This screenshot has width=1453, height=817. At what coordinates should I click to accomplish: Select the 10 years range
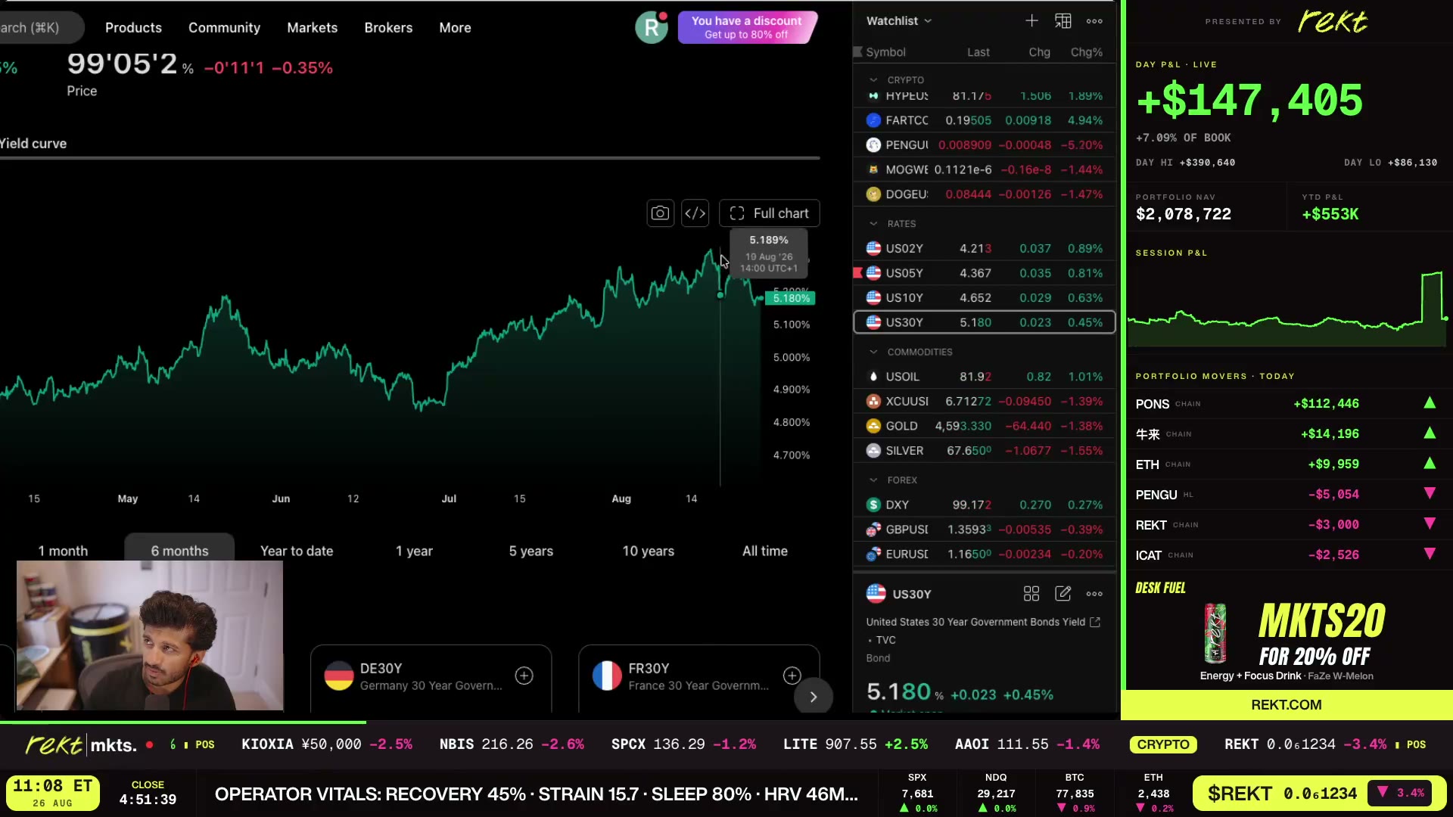pyautogui.click(x=648, y=551)
